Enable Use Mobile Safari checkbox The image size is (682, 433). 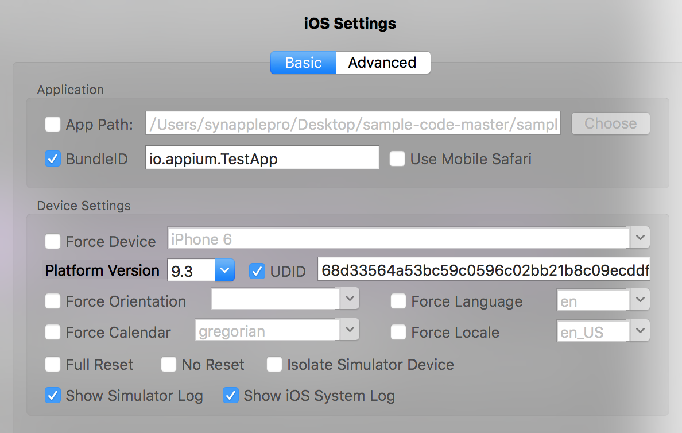[x=397, y=158]
